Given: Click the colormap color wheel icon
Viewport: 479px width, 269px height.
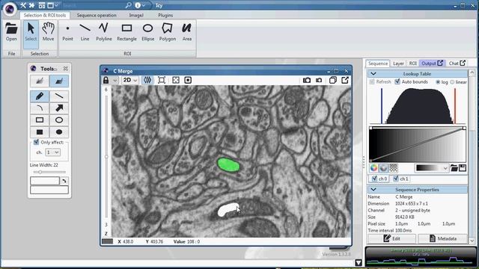Looking at the screenshot, I should (373, 168).
